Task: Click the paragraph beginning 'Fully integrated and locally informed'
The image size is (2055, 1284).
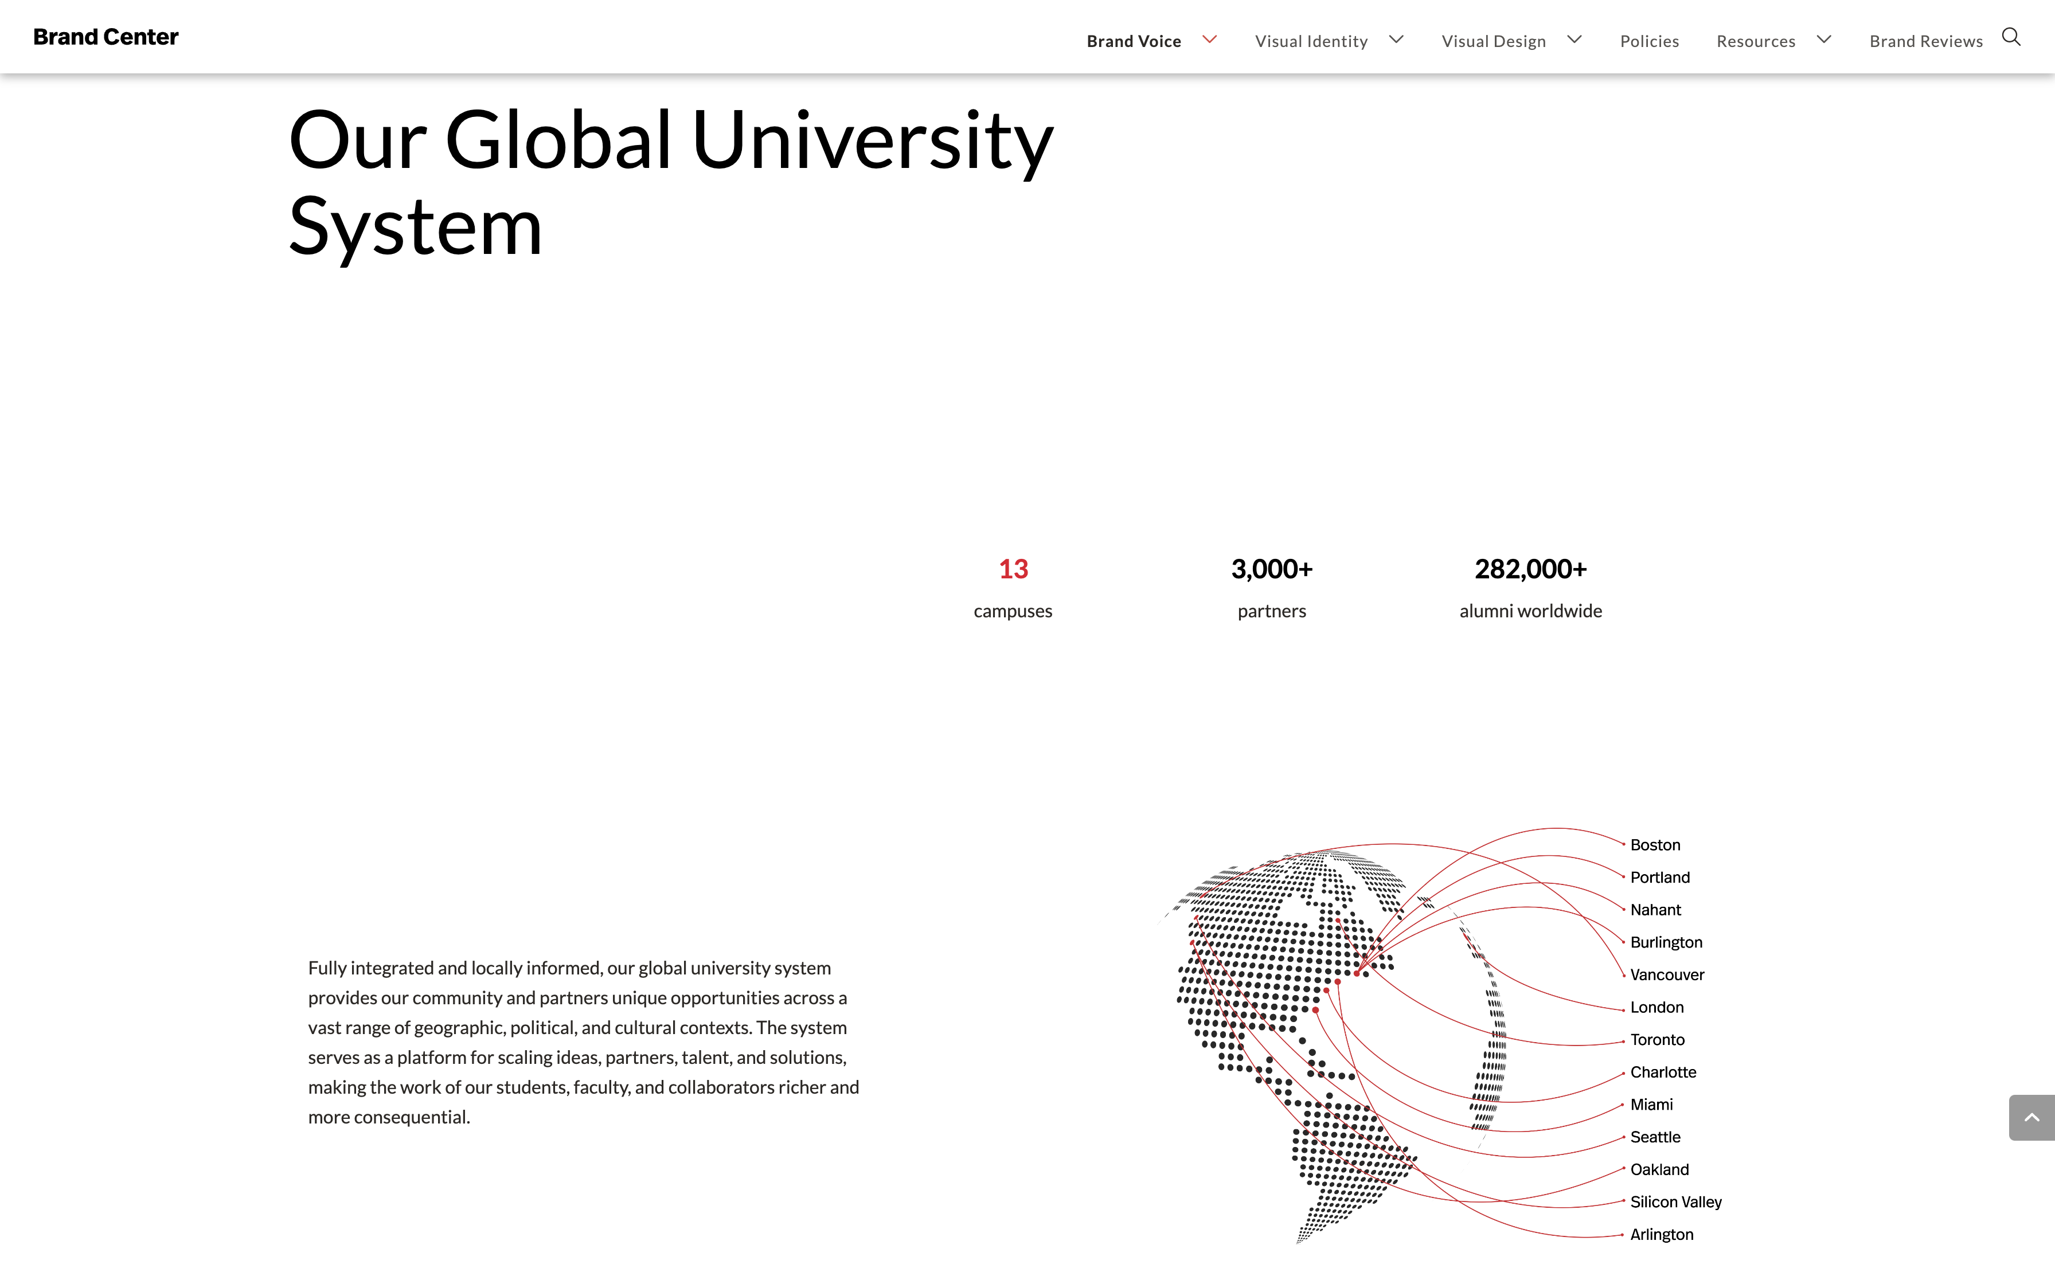Action: tap(583, 1042)
